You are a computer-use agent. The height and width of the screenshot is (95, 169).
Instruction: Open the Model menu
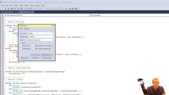coord(26,6)
